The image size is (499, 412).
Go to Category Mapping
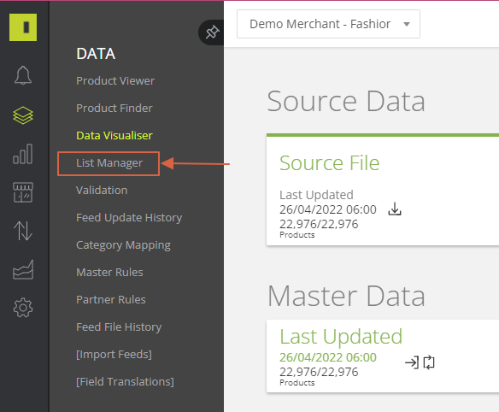[x=124, y=245]
